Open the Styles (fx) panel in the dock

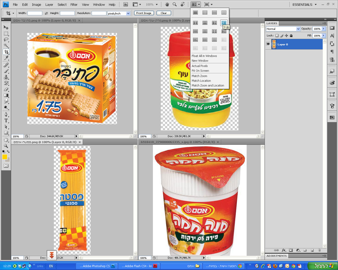click(332, 71)
